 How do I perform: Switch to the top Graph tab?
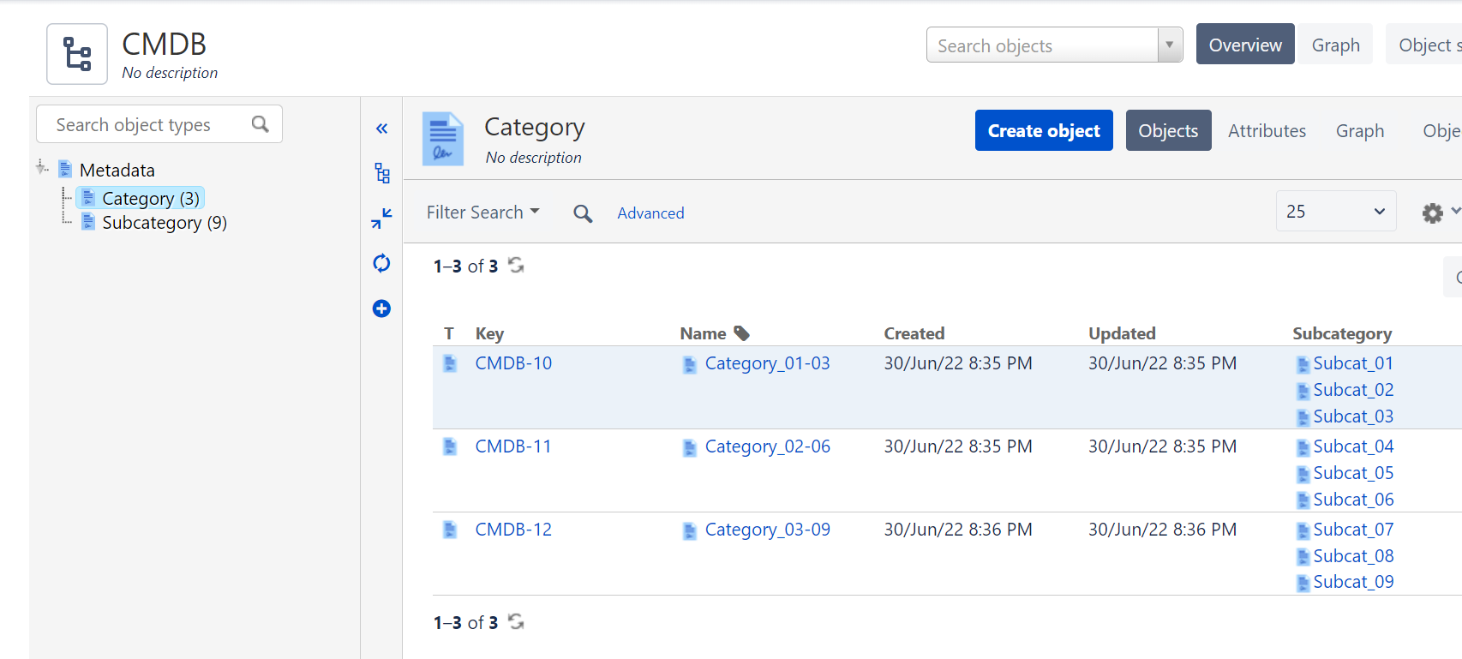click(x=1336, y=45)
